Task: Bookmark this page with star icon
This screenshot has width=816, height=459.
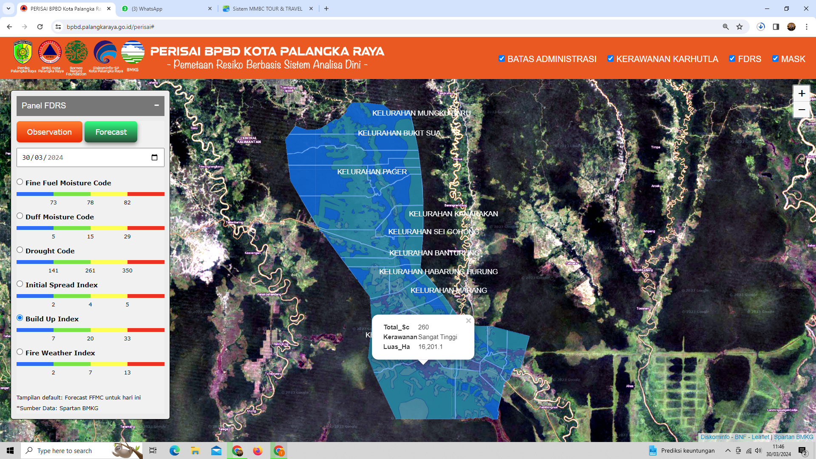Action: click(739, 27)
